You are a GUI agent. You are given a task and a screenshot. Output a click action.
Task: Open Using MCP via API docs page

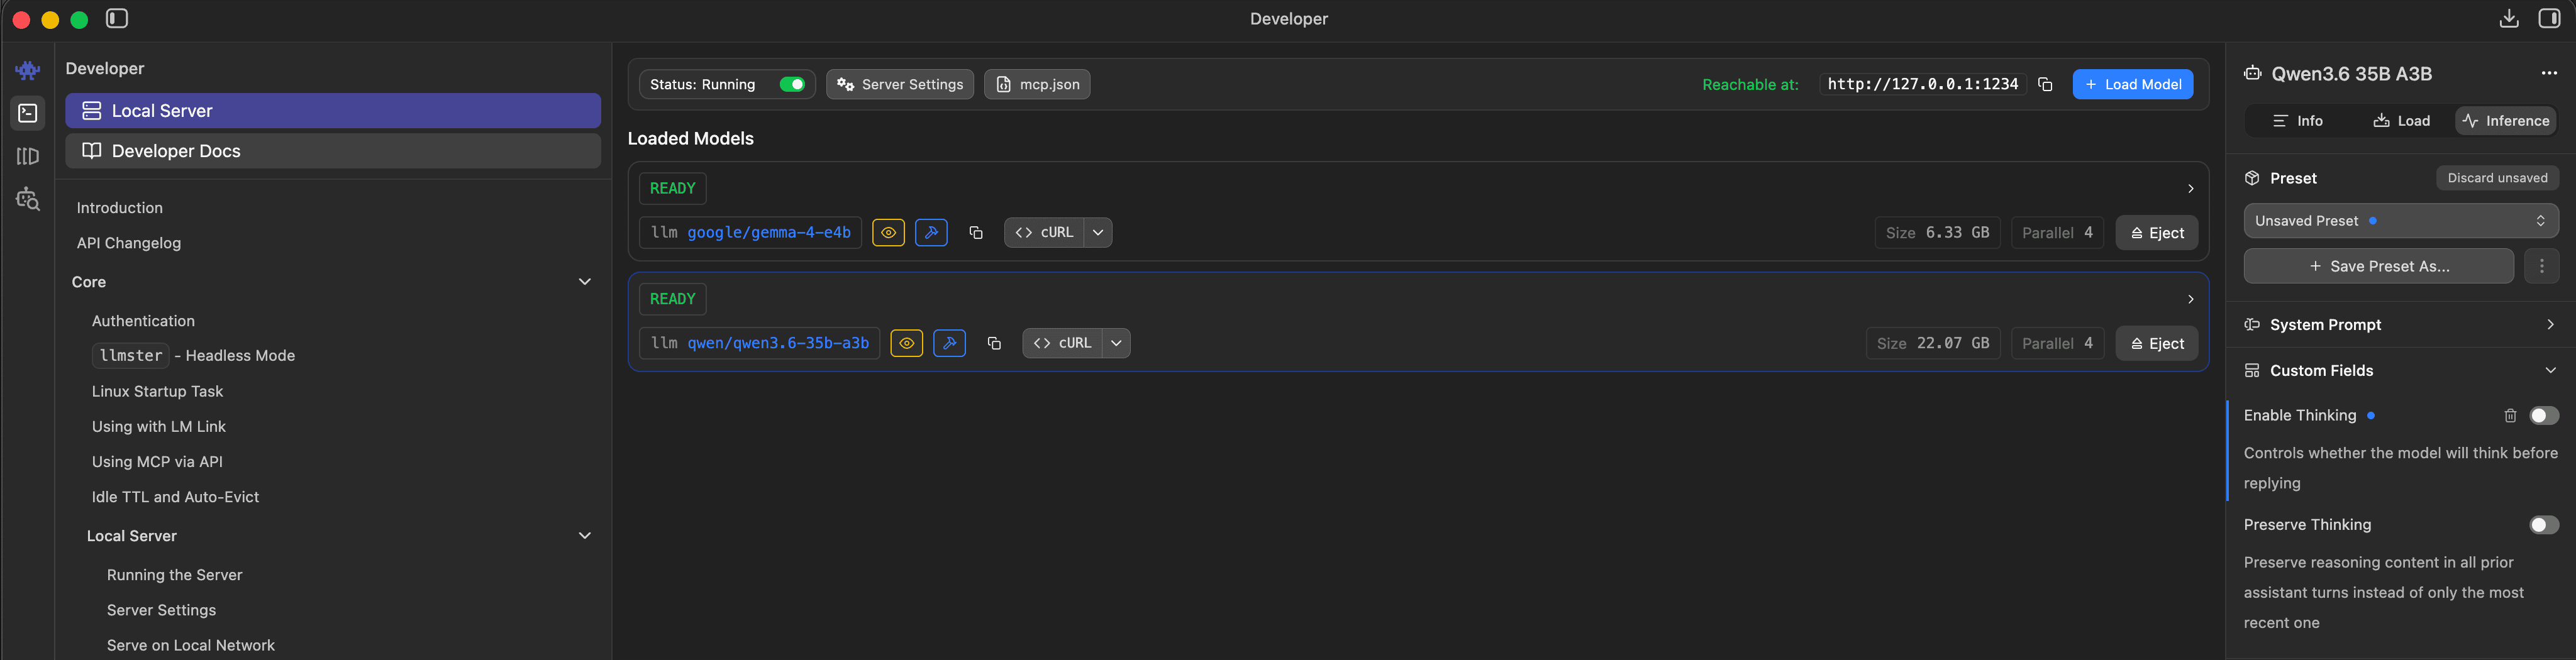(x=157, y=462)
